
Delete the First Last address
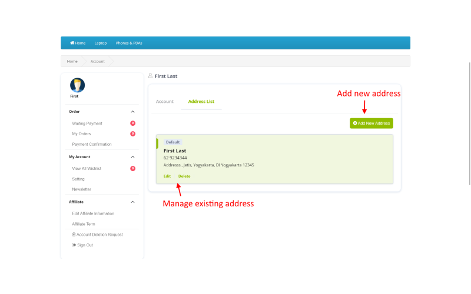pos(184,176)
